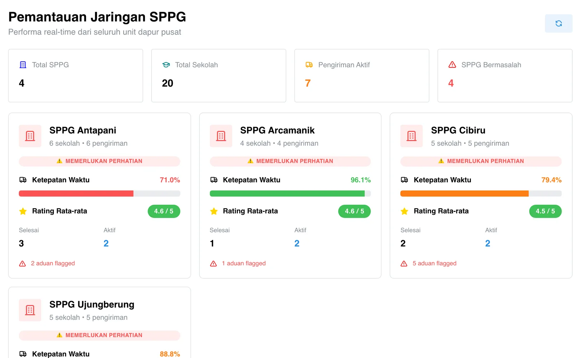Click the Pengiriman Aktif truck icon
The image size is (573, 358).
309,65
